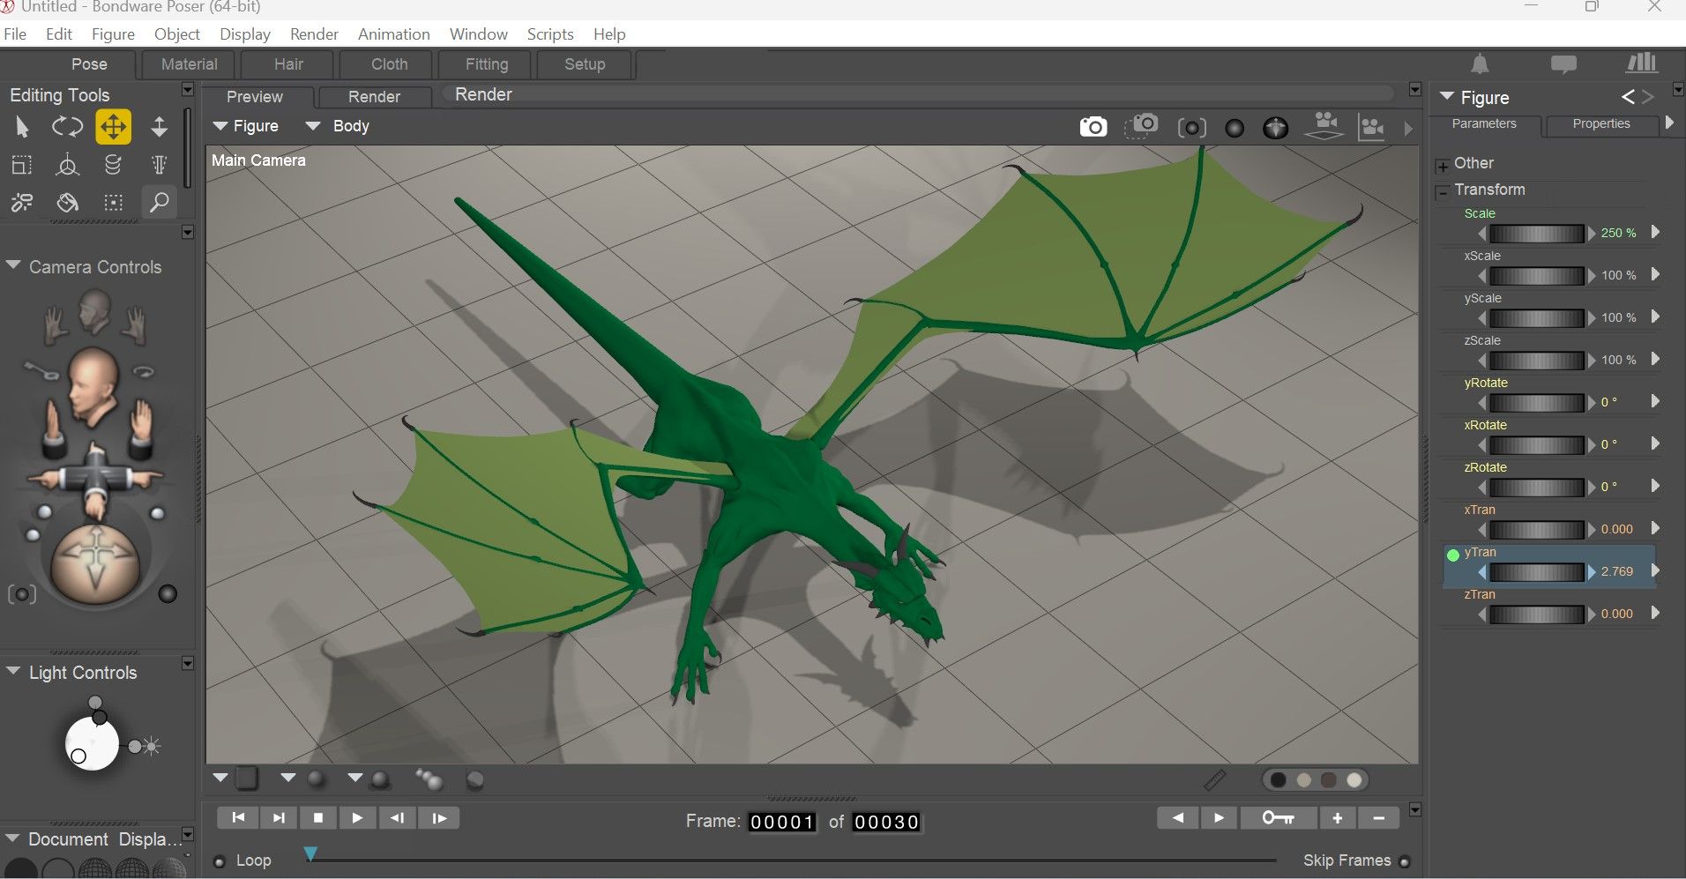1686x879 pixels.
Task: Click the Stop animation button
Action: pos(318,818)
